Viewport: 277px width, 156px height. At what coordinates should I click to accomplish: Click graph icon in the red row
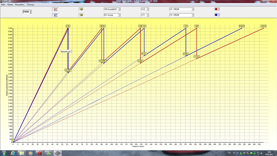click(x=56, y=9)
